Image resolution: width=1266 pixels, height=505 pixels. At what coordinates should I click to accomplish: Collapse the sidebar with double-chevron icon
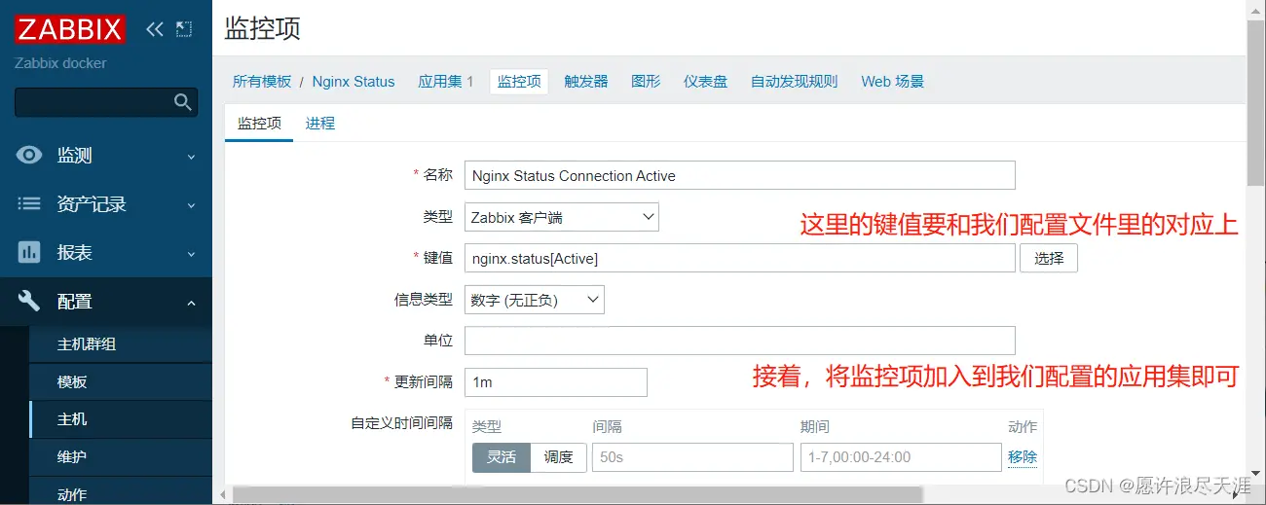(x=154, y=29)
